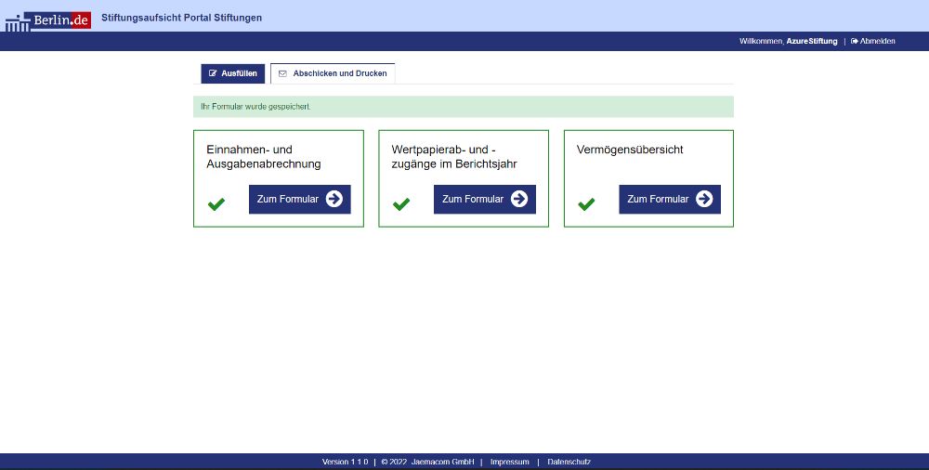The image size is (929, 470).
Task: Open the Datenschutz link in the footer
Action: point(569,462)
